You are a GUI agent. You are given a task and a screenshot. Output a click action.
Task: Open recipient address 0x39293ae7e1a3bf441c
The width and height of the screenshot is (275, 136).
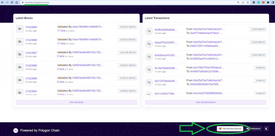[x=205, y=59]
